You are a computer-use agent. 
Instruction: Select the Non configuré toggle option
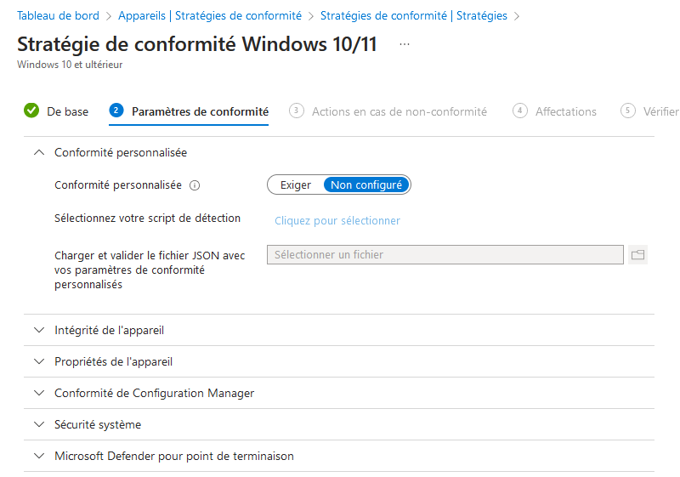click(366, 185)
